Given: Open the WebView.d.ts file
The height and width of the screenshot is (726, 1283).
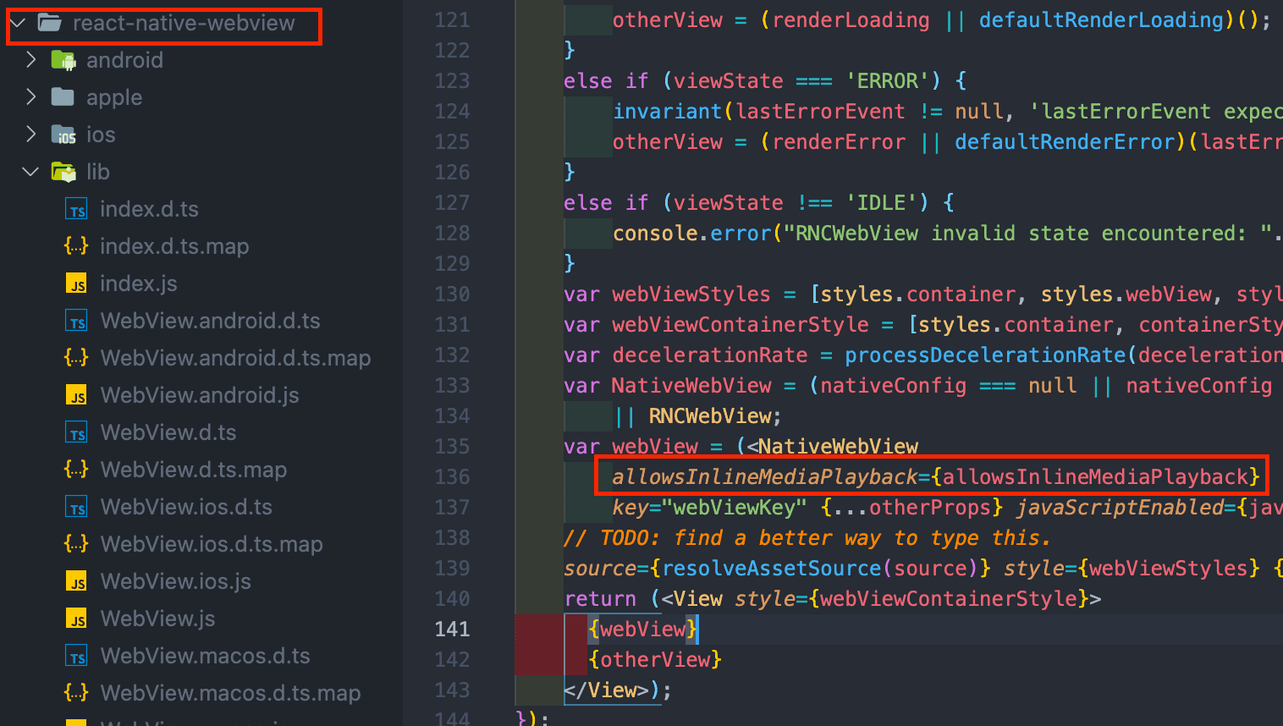Looking at the screenshot, I should click(168, 432).
